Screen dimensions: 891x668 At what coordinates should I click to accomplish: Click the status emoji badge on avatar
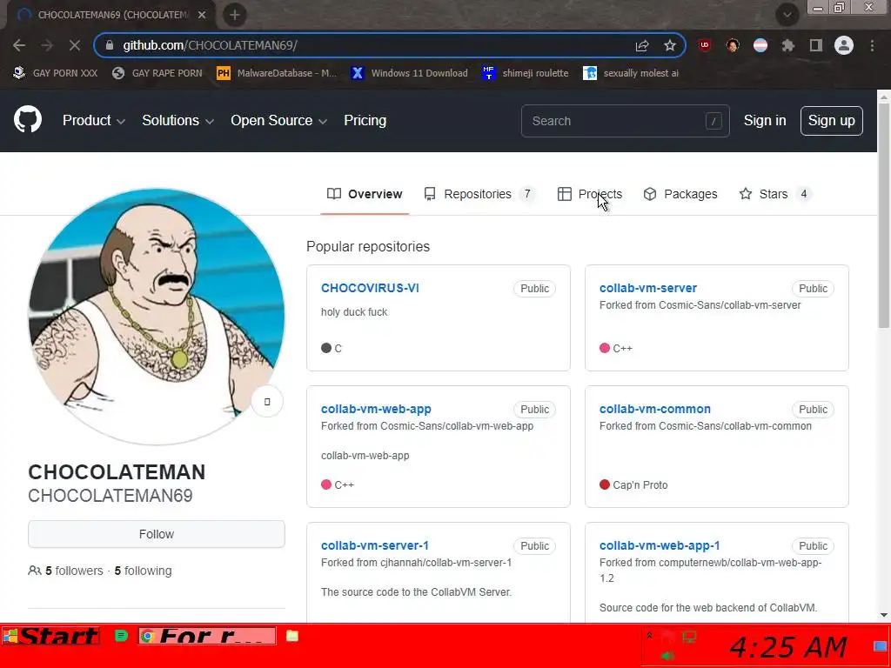click(267, 402)
